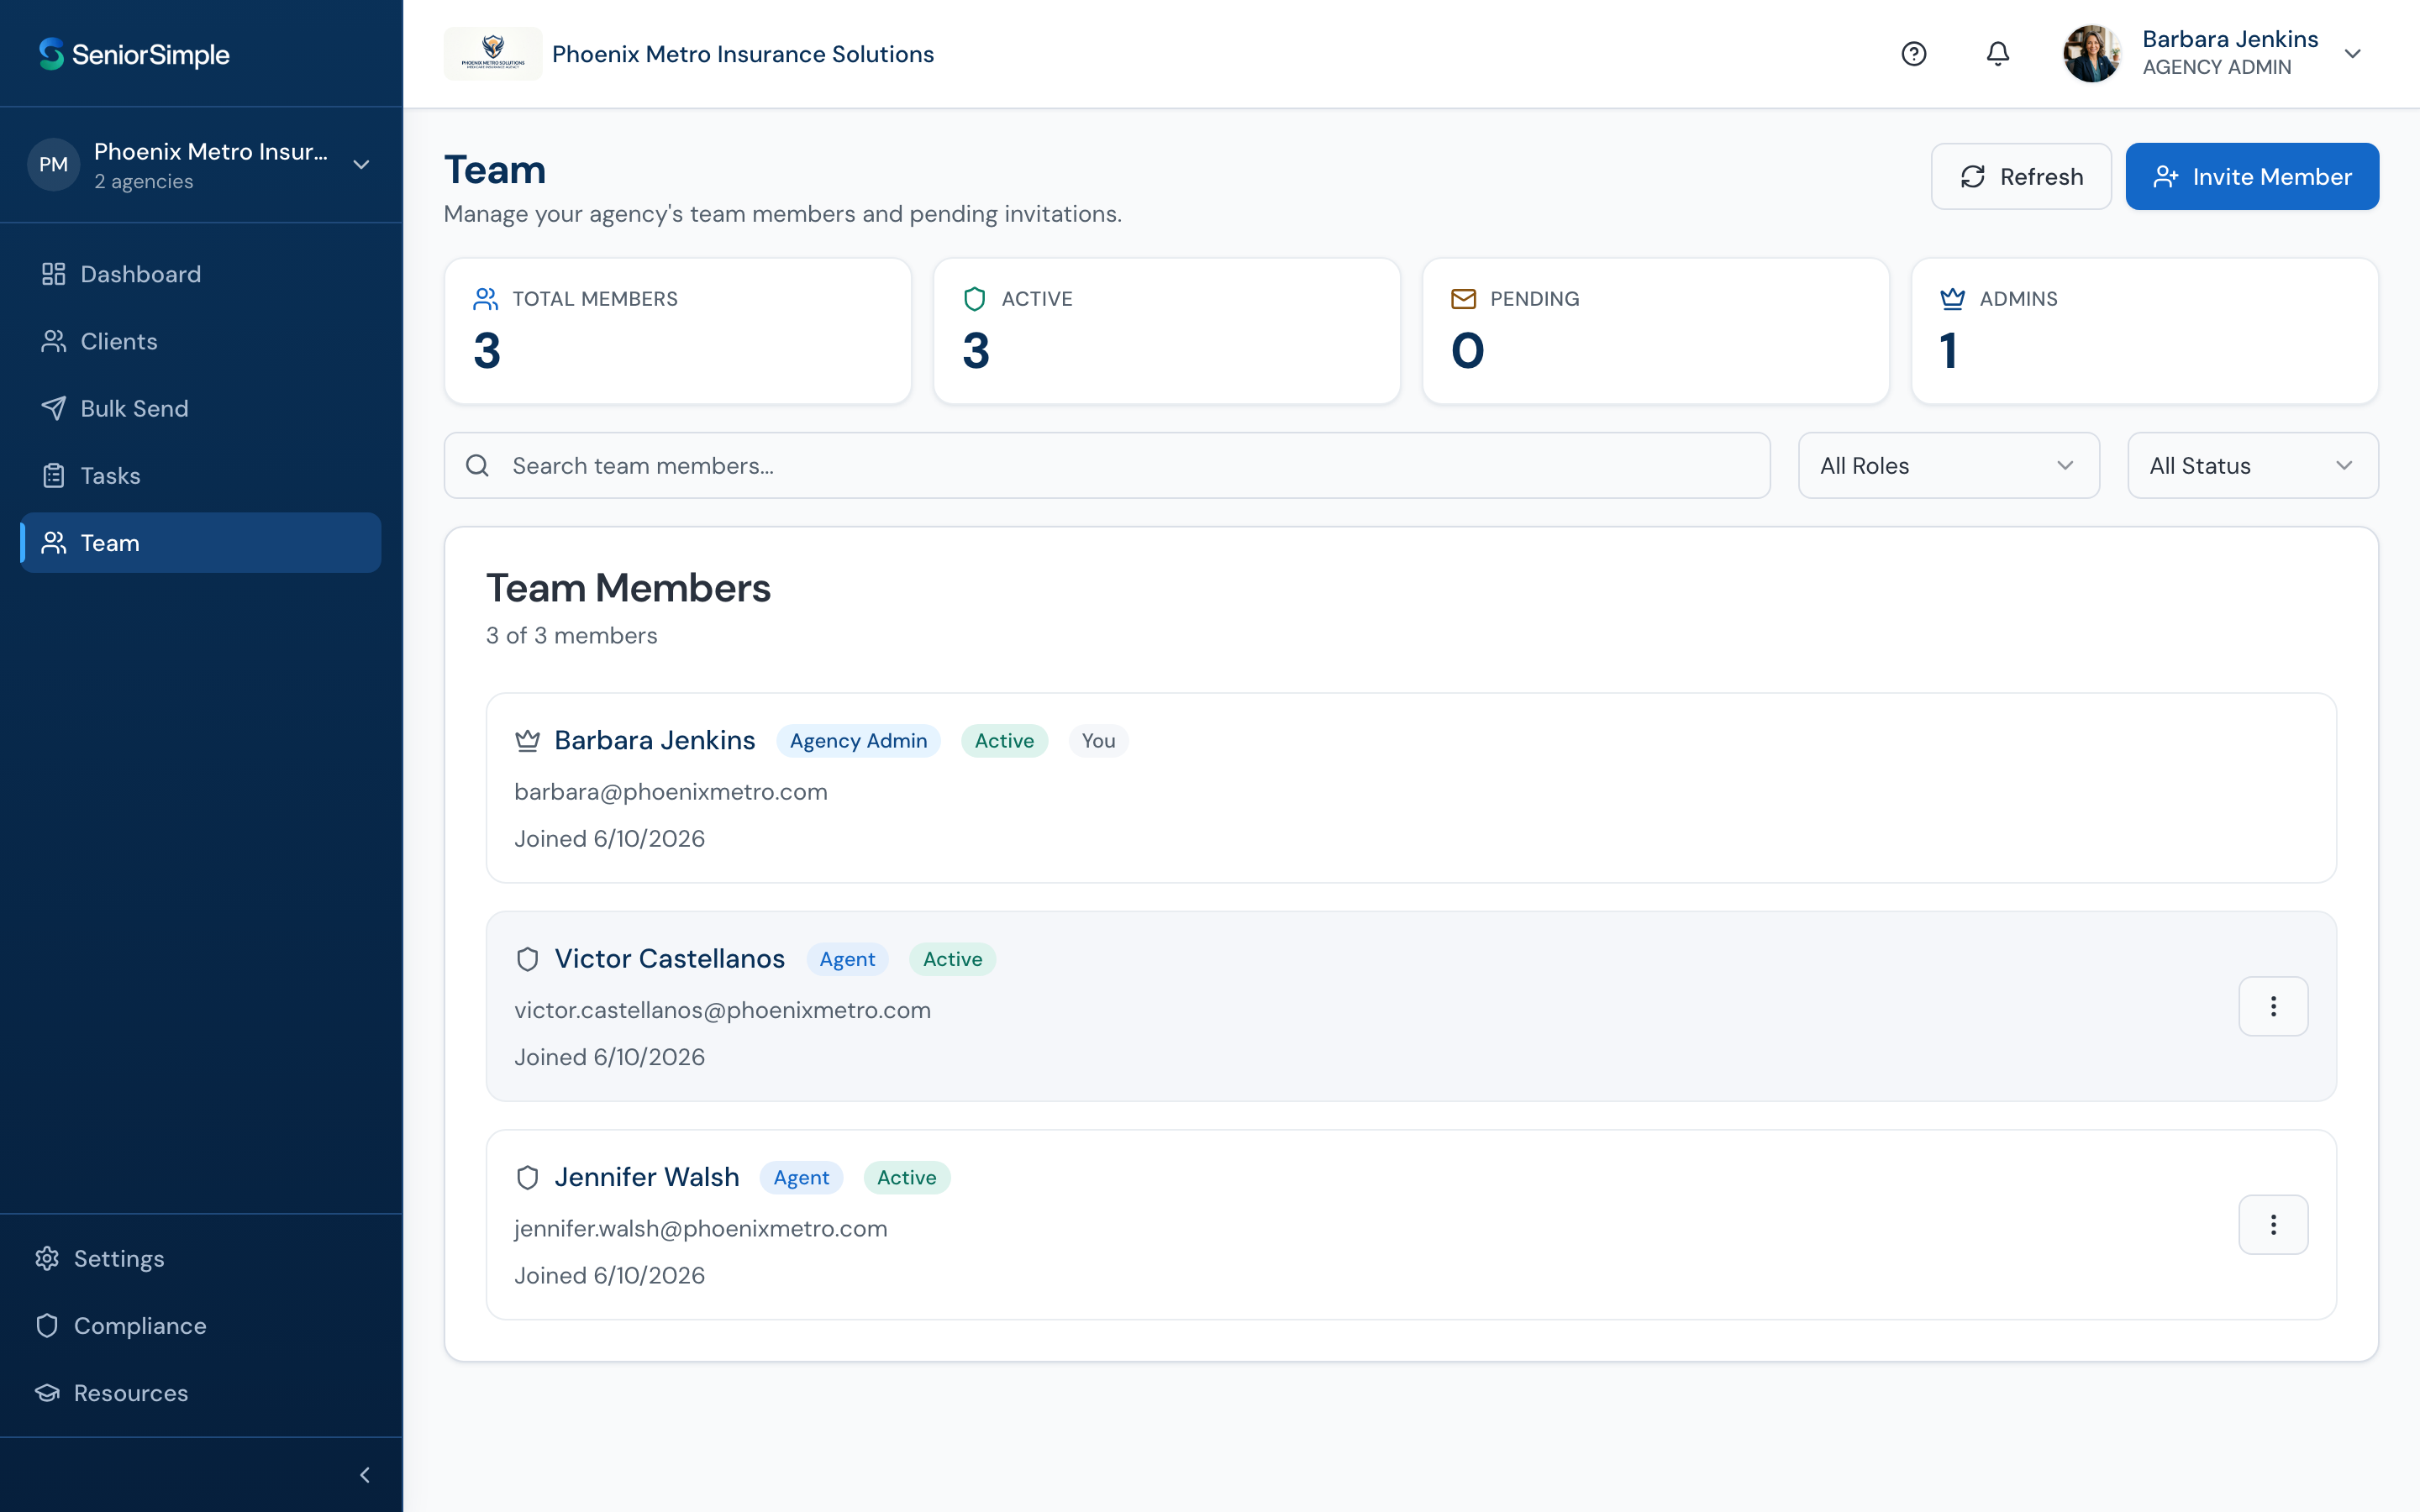Collapse the sidebar with the arrow
Viewport: 2420px width, 1512px height.
[x=365, y=1475]
